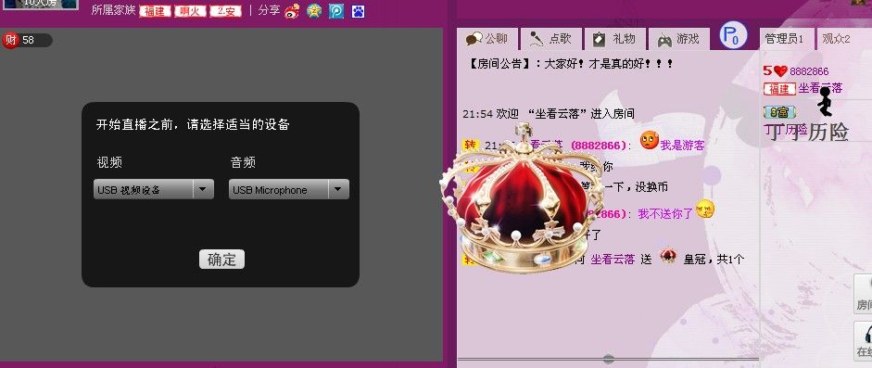Click the 8882866 ID in user list
Screen dimensions: 872x368
809,71
